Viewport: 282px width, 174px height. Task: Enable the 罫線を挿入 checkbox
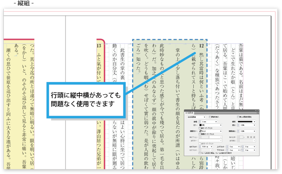point(210,117)
